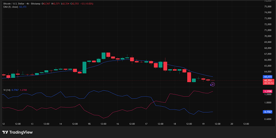Image resolution: width=276 pixels, height=138 pixels.
Task: Click the TradingView logo
Action: [x=17, y=132]
